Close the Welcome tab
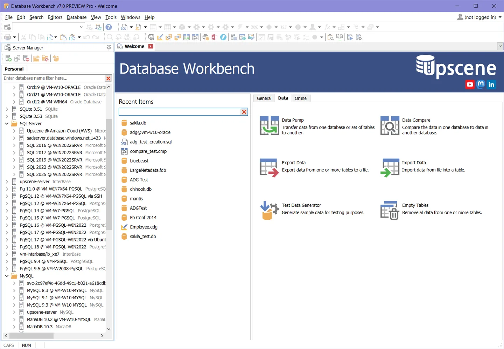This screenshot has width=504, height=349. pyautogui.click(x=150, y=46)
